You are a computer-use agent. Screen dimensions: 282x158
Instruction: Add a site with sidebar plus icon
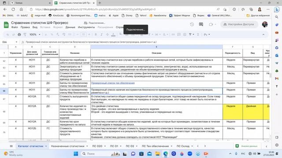coord(277,94)
